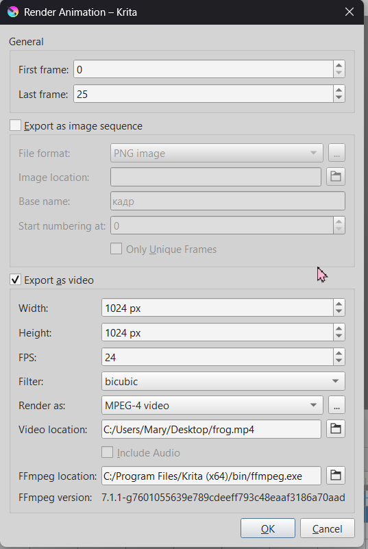Decrease First frame value with down arrow
This screenshot has width=368, height=549.
click(x=339, y=73)
